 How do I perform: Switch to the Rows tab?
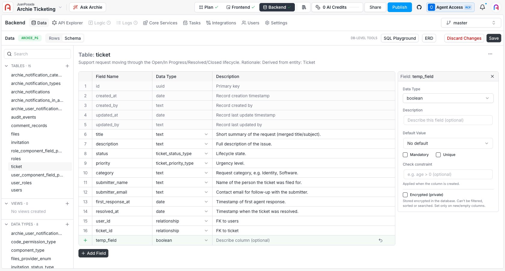(54, 38)
